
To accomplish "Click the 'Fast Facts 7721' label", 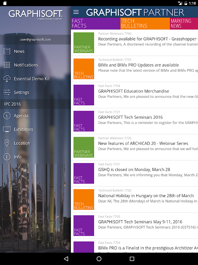I will (109, 164).
